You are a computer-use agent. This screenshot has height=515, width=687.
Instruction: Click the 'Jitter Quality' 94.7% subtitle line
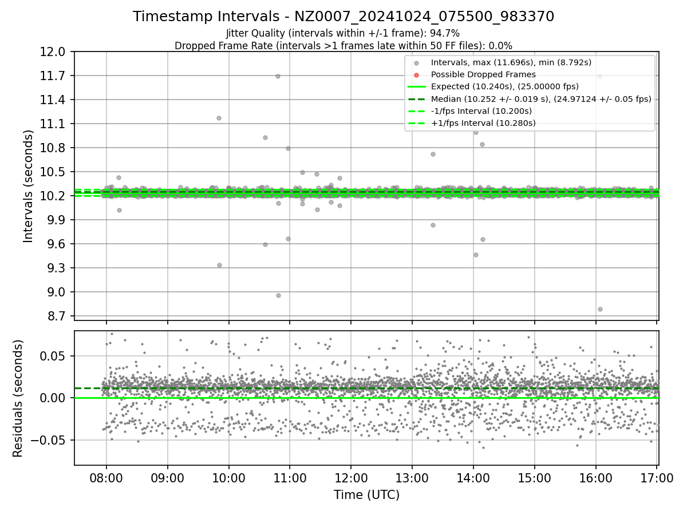tap(343, 33)
